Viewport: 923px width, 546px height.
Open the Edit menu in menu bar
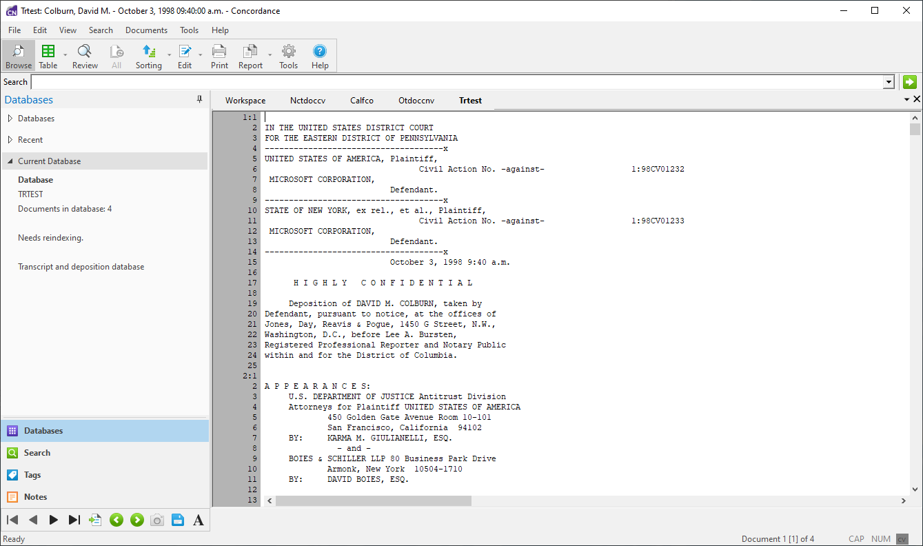(40, 30)
